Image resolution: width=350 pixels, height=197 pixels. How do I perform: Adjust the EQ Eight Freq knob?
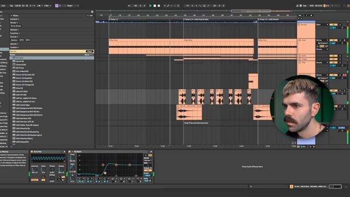point(72,158)
